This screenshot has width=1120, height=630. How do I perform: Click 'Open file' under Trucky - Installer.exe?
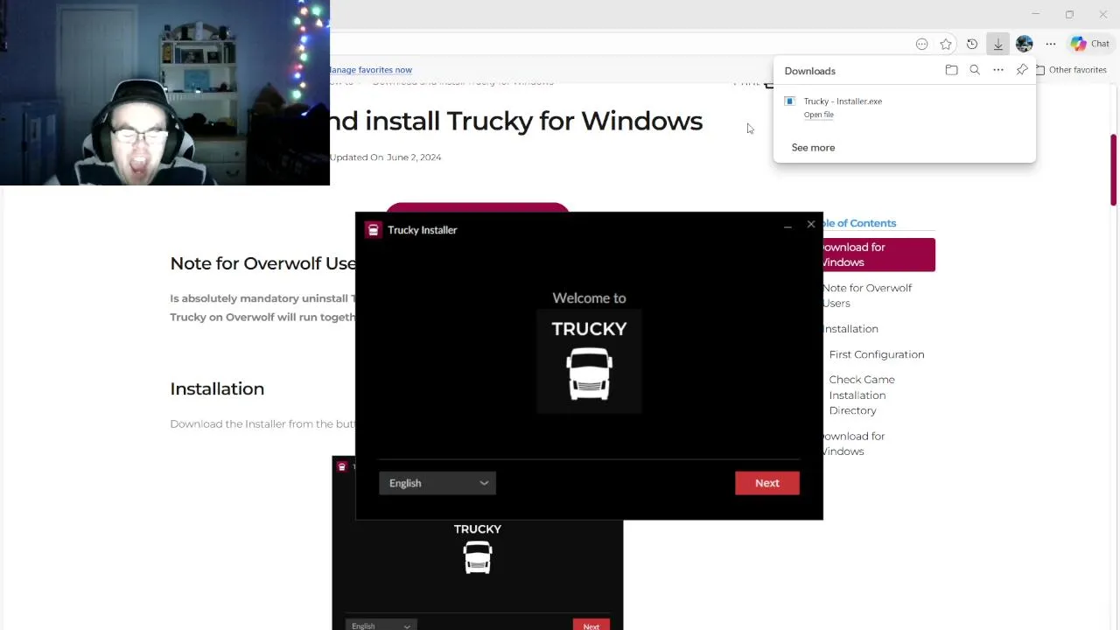pos(818,115)
